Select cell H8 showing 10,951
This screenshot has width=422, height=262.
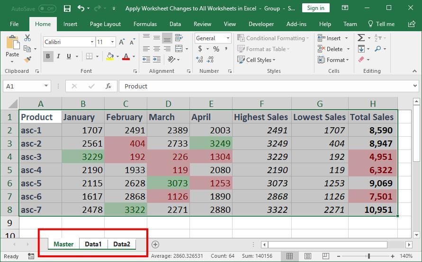point(373,210)
